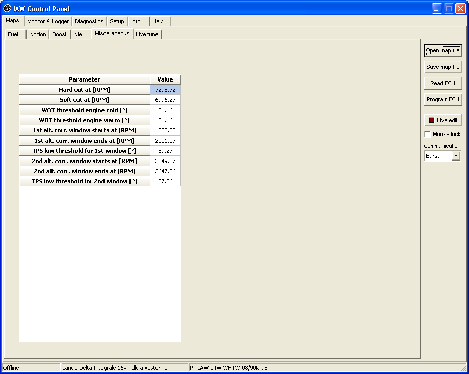Click the Save map file button
The width and height of the screenshot is (469, 374).
point(443,67)
